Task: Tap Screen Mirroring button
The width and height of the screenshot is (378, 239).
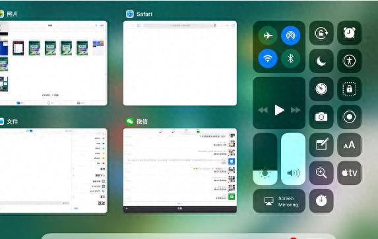Action: click(x=279, y=201)
